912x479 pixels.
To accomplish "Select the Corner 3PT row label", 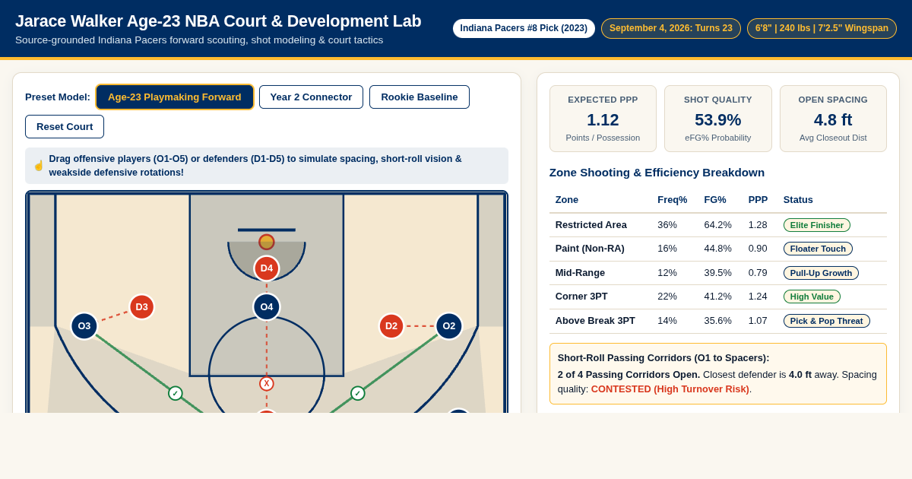I will click(581, 297).
